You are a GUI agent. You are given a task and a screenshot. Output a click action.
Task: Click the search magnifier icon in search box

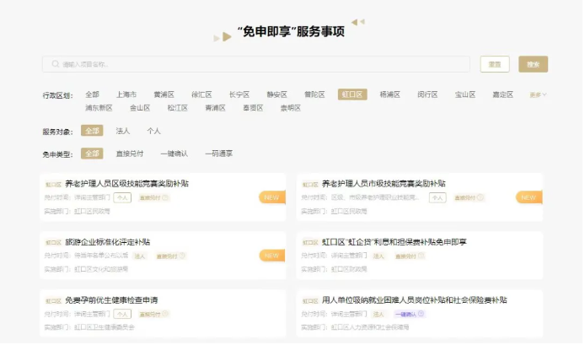coord(56,64)
